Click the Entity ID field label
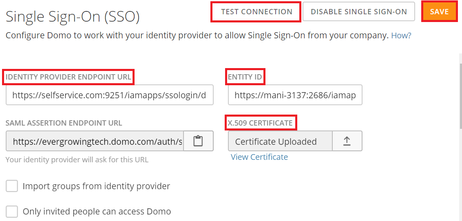Image resolution: width=462 pixels, height=221 pixels. click(x=245, y=77)
